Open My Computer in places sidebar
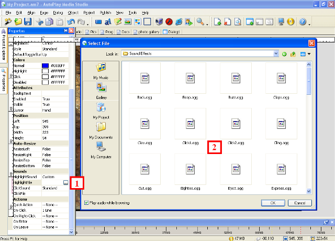Screen dimensions: 335x241 click(101, 150)
